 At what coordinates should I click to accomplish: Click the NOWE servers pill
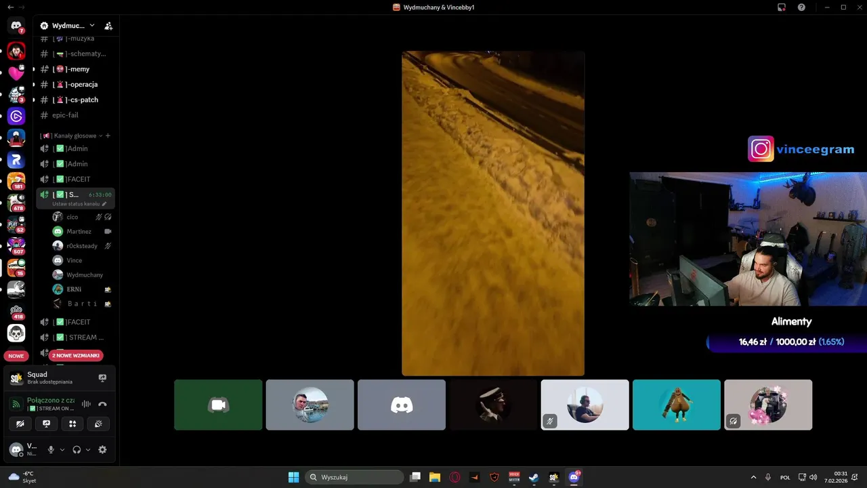pyautogui.click(x=16, y=356)
